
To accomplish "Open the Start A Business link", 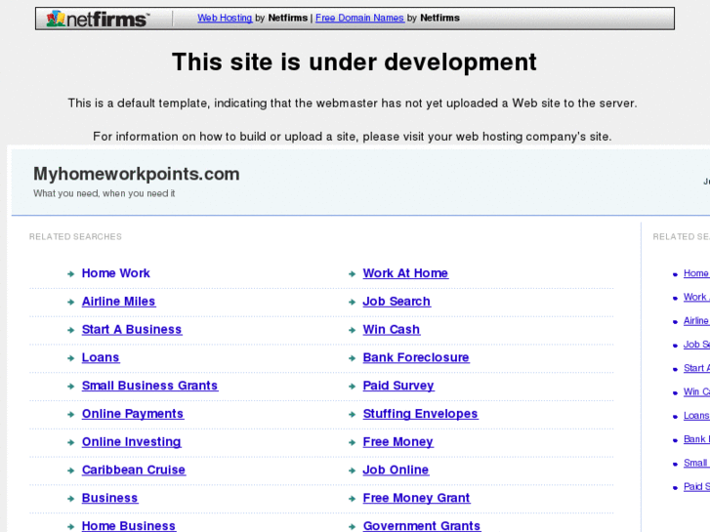I will (132, 329).
